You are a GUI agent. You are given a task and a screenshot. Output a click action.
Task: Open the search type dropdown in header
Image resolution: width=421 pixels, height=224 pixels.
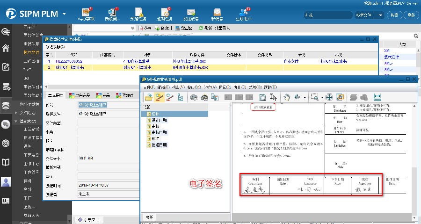[369, 15]
